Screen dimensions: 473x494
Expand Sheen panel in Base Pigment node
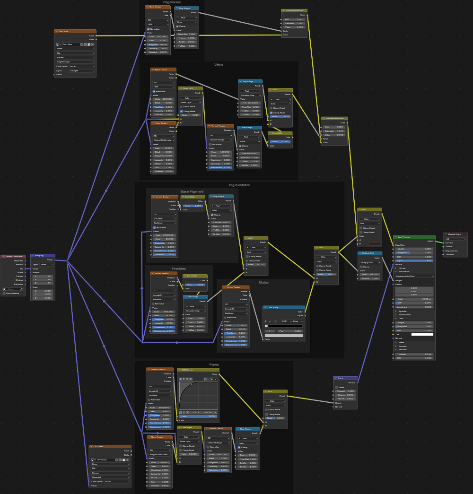click(x=396, y=342)
